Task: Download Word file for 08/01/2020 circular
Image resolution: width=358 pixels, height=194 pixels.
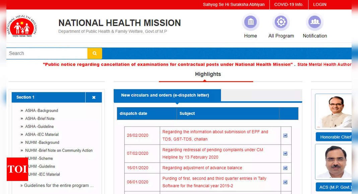Action: [x=285, y=182]
